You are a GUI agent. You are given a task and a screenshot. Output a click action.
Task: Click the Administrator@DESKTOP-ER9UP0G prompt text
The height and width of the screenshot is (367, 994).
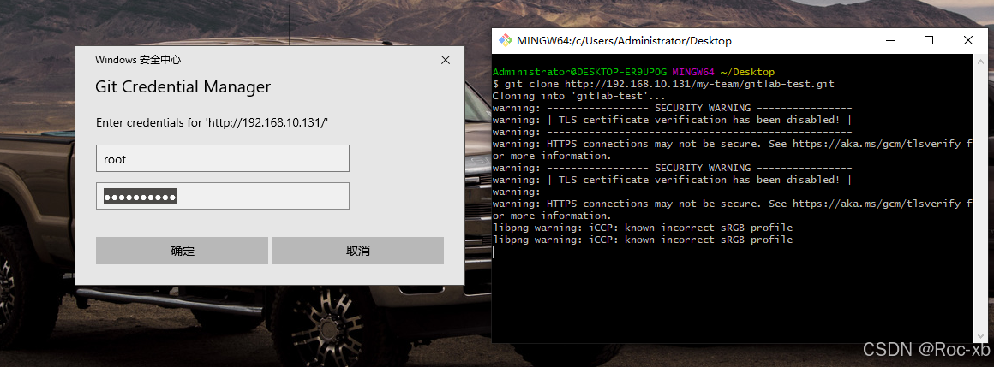(x=579, y=72)
